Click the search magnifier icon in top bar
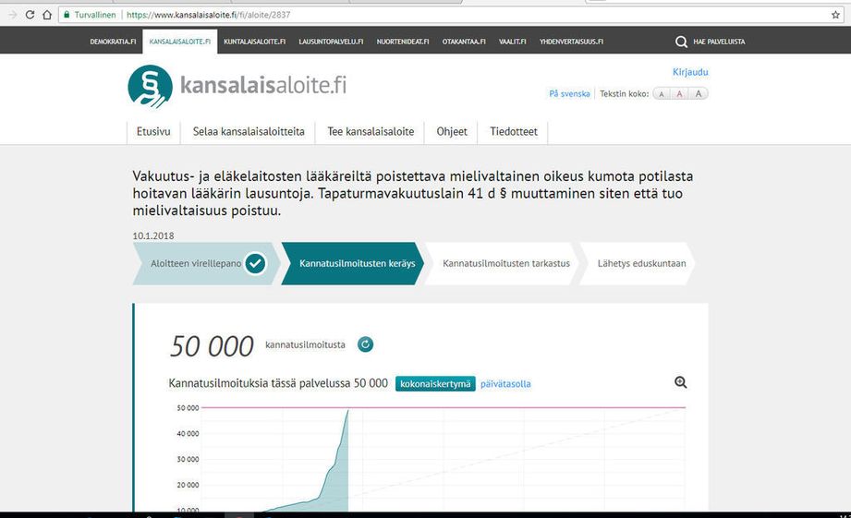Screen dimensions: 851x518 click(681, 42)
